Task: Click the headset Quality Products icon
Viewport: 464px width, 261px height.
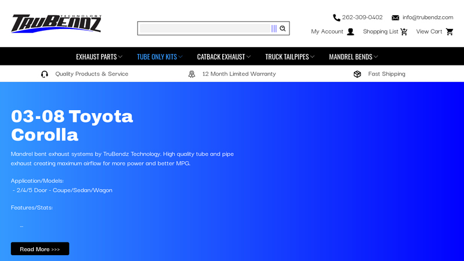Action: (45, 74)
